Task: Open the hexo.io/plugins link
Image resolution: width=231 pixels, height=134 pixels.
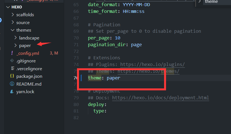Action: click(152, 65)
